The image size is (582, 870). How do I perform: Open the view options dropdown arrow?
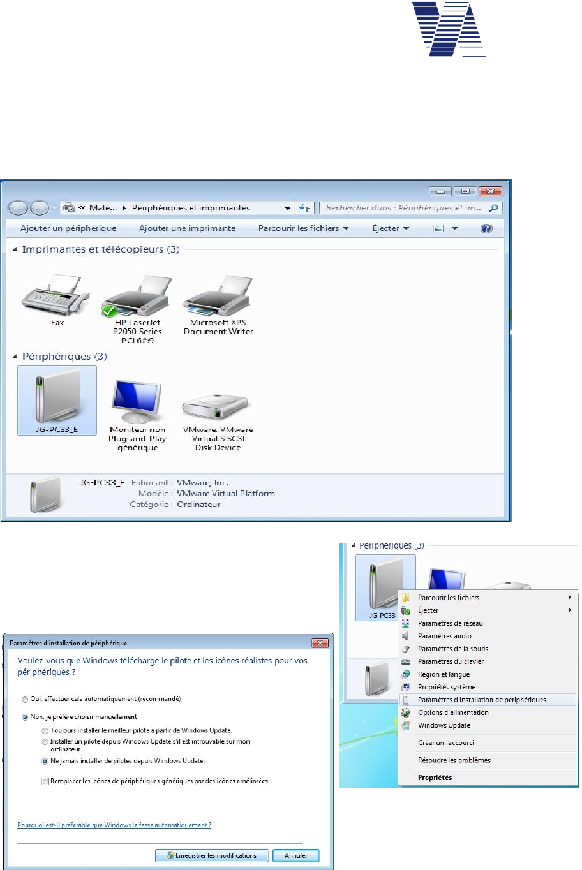coord(455,228)
